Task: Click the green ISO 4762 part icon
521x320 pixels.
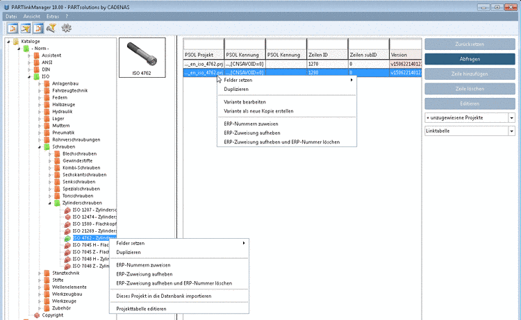Action: [67, 238]
